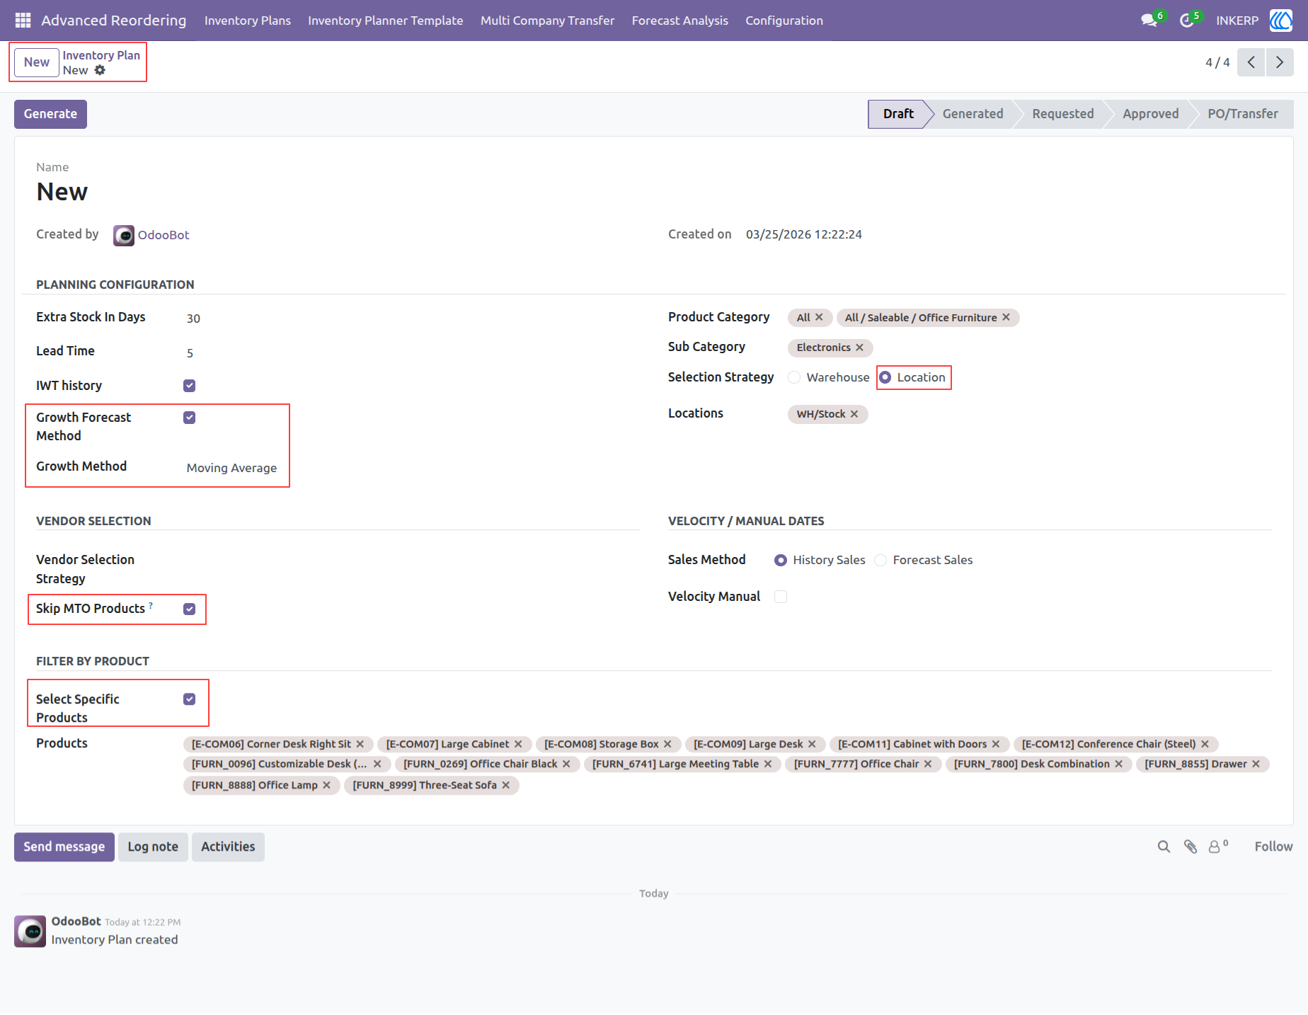1308x1015 pixels.
Task: Select Forecast Sales method
Action: pos(880,560)
